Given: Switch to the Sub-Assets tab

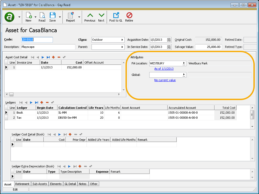Looking at the screenshot, I should [40, 184].
